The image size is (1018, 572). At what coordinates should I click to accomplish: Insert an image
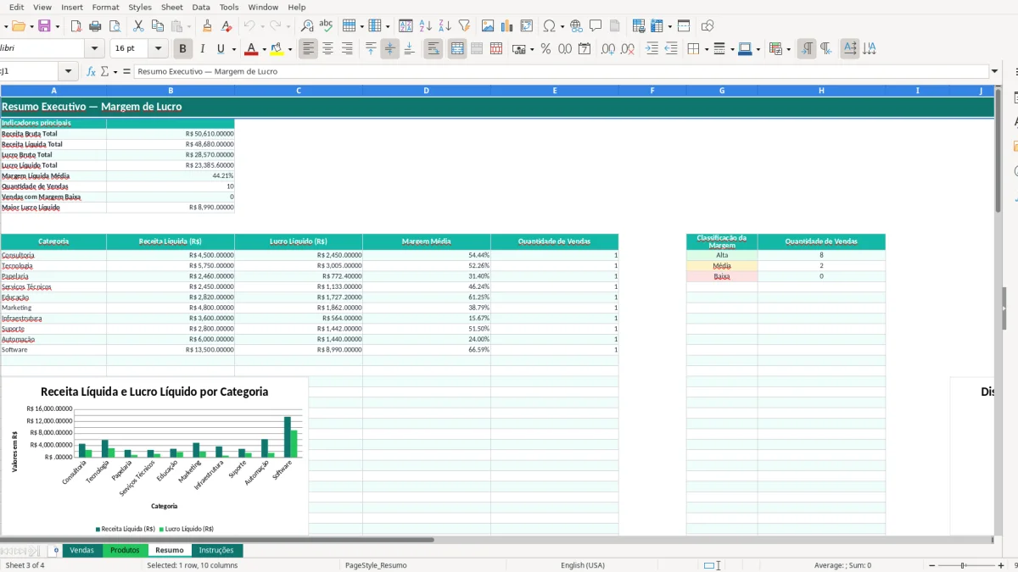pyautogui.click(x=487, y=26)
